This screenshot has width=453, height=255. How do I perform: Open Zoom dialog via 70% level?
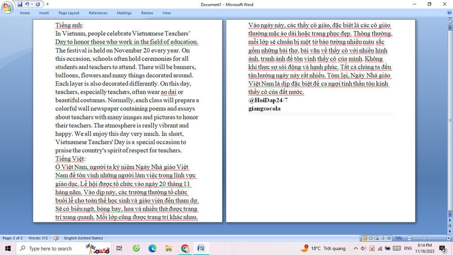point(399,238)
